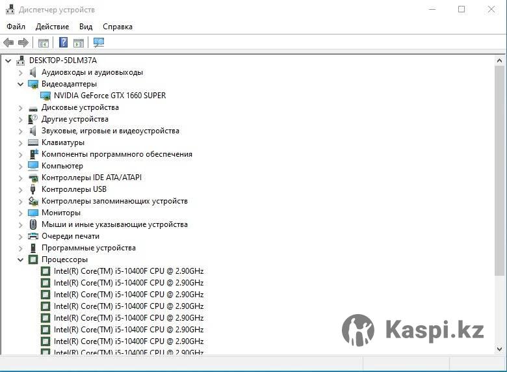Screen dimensions: 507x372
Task: Open the Действие menu
Action: point(53,27)
